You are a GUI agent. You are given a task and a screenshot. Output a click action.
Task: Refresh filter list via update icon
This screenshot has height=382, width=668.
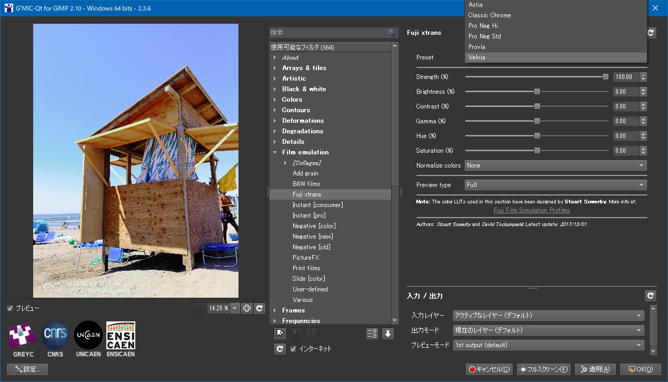[x=280, y=348]
